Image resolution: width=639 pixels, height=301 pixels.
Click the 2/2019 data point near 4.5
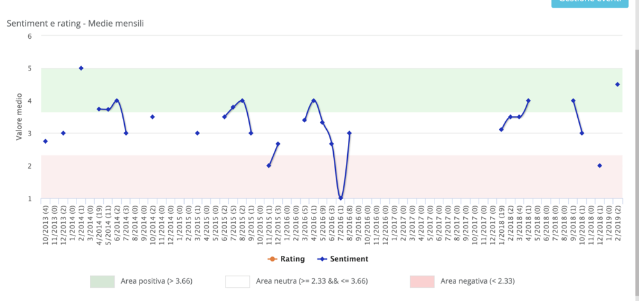[x=617, y=85]
